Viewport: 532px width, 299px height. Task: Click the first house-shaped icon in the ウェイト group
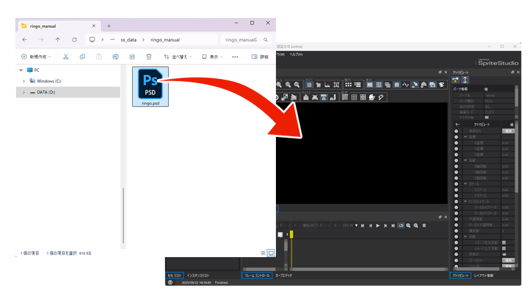coord(306,97)
